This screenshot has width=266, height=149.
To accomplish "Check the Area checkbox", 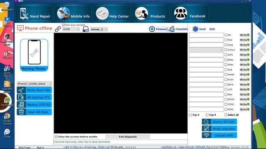I will click(x=226, y=45).
